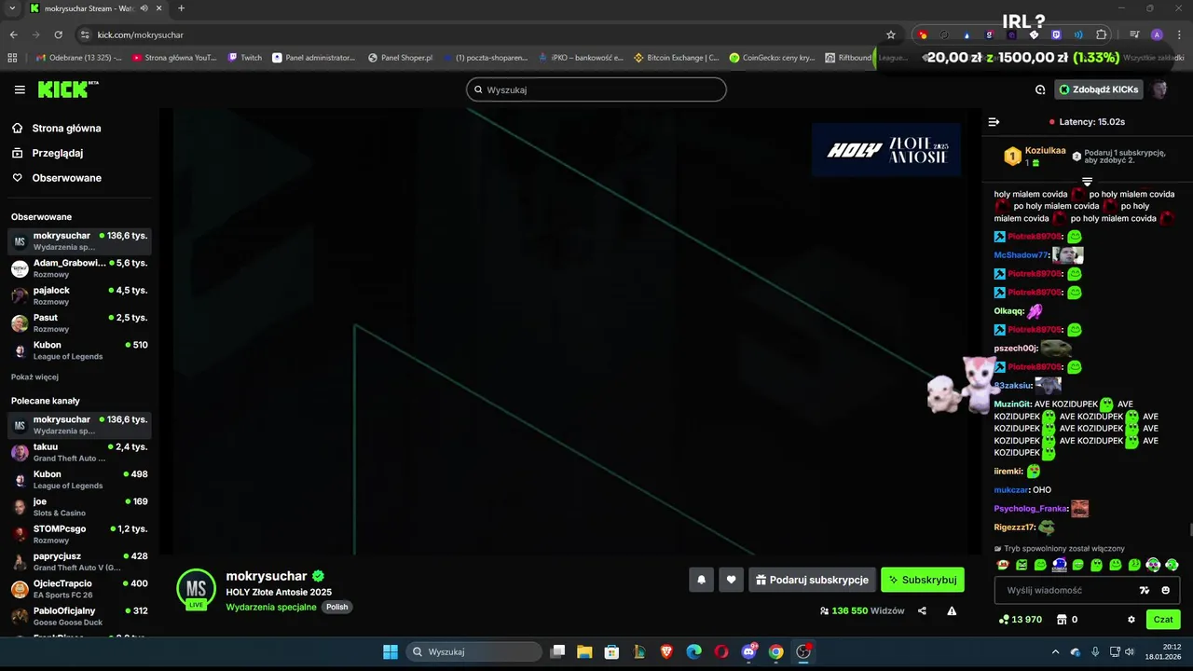Open Brave browser from the taskbar
This screenshot has width=1193, height=671.
666,651
